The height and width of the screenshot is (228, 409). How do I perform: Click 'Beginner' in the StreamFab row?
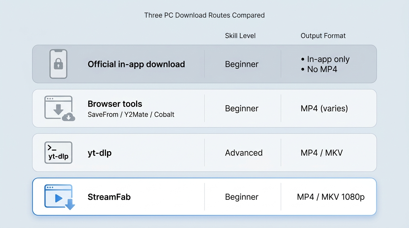[242, 197]
